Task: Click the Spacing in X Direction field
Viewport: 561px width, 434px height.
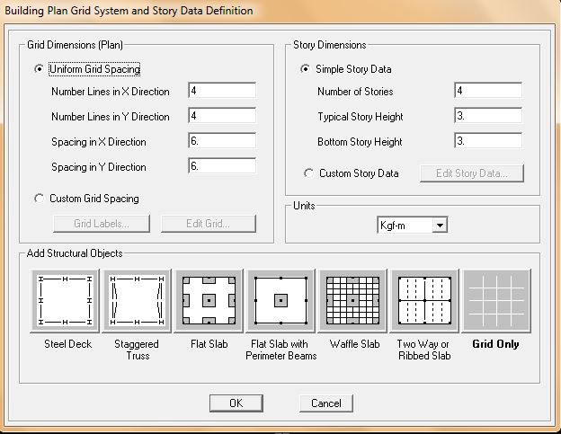Action: point(222,141)
